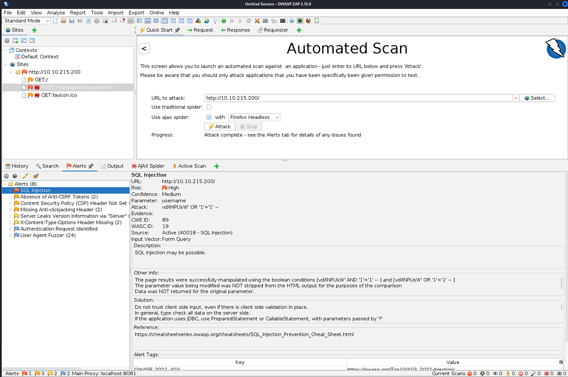Switch to the Active Scan tab

[189, 166]
